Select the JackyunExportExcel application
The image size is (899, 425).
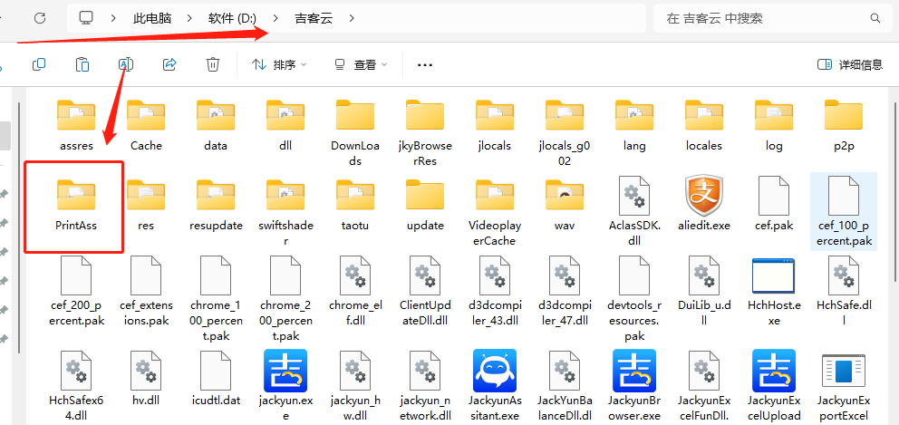click(x=844, y=385)
